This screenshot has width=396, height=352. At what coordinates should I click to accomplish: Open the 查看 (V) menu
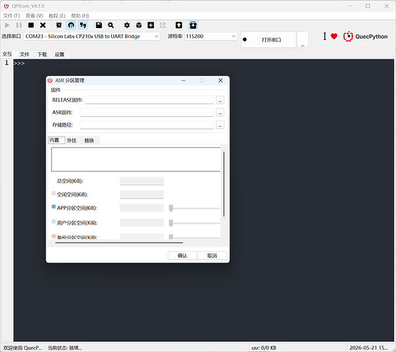click(x=34, y=15)
